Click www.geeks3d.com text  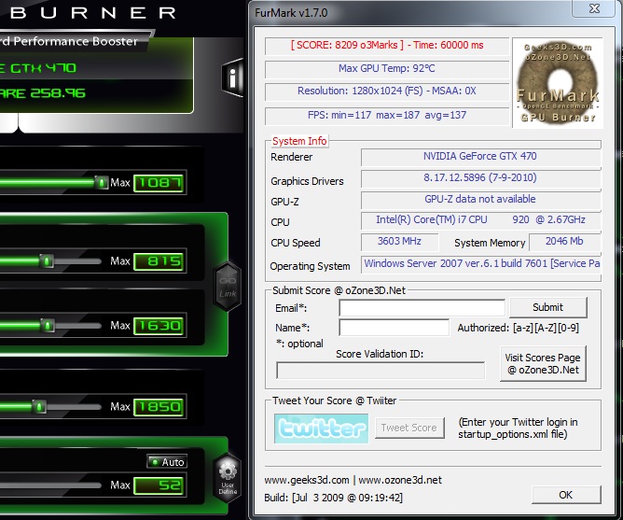click(307, 480)
